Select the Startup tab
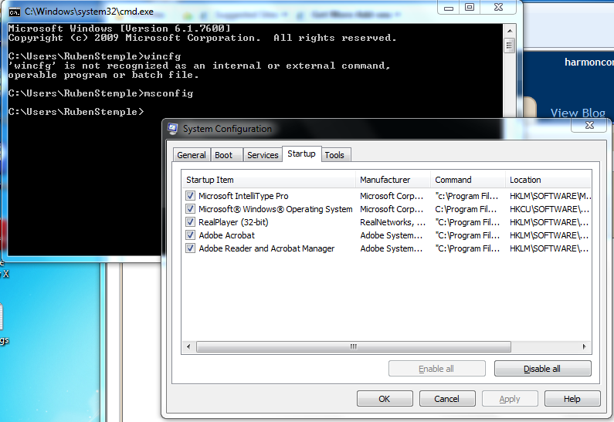This screenshot has height=422, width=614. click(301, 154)
